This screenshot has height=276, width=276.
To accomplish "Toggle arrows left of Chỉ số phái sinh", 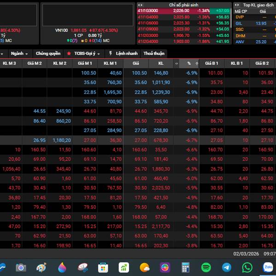I will coord(140,4).
